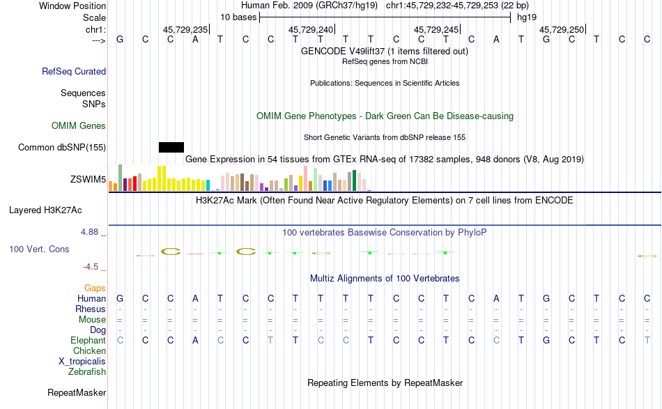Click the chr1:45,729,232-45,729,253 (22 bp) range text
Screen dimensions: 662x409
pyautogui.click(x=457, y=6)
